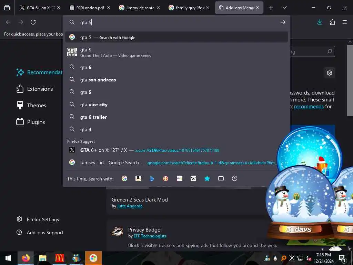Search history with the clock icon
Screen dimensions: 353x265
tap(234, 178)
